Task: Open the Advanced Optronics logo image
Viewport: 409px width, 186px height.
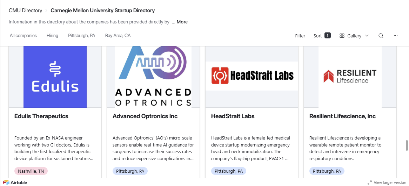Action: click(153, 77)
